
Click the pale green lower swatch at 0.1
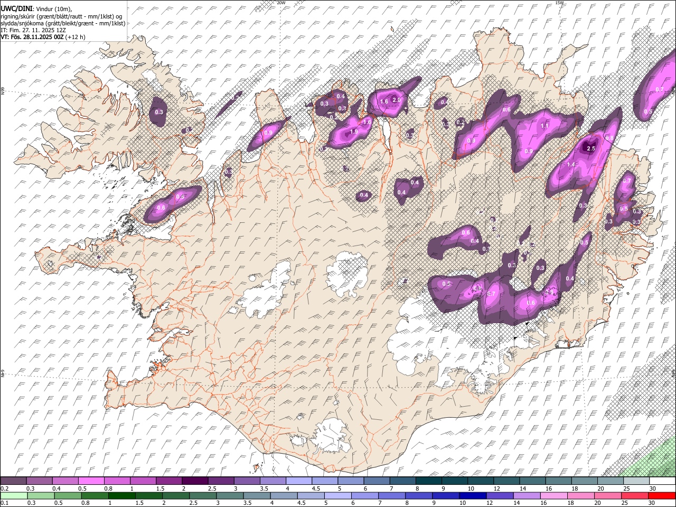pos(13,496)
